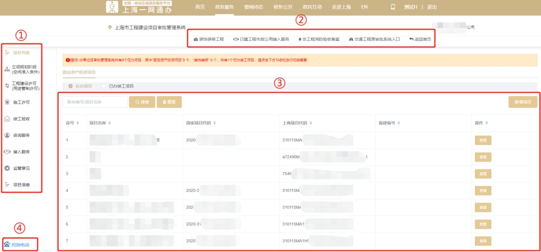Click 查看 for row 1 project
541x252 pixels.
[483, 140]
